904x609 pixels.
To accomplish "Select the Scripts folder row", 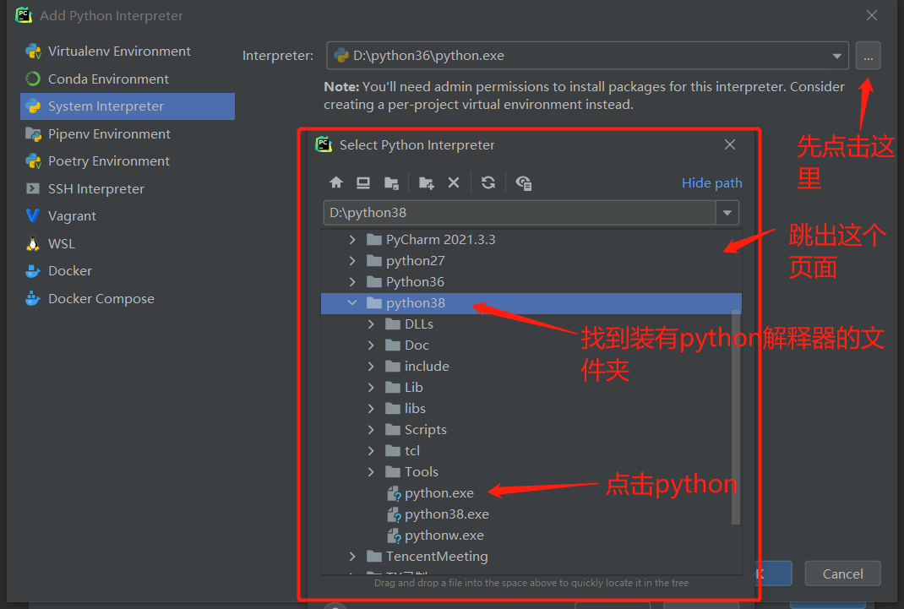I will click(526, 430).
